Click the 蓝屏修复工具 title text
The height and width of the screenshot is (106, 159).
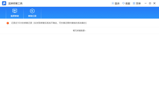tap(15, 3)
